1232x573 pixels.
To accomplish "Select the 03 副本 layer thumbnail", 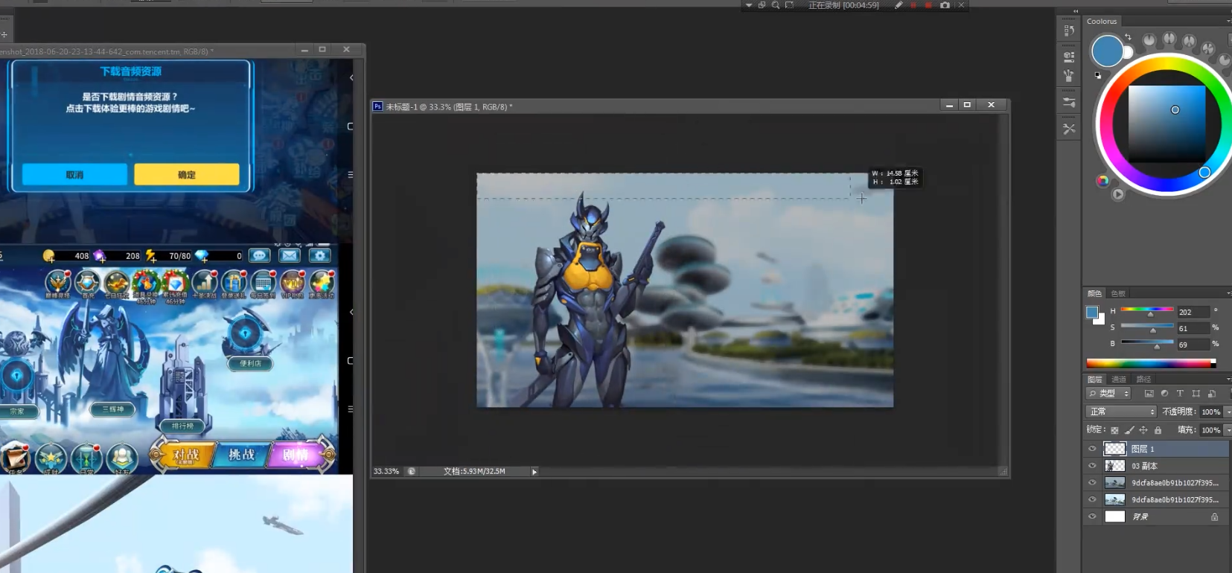I will [1114, 466].
